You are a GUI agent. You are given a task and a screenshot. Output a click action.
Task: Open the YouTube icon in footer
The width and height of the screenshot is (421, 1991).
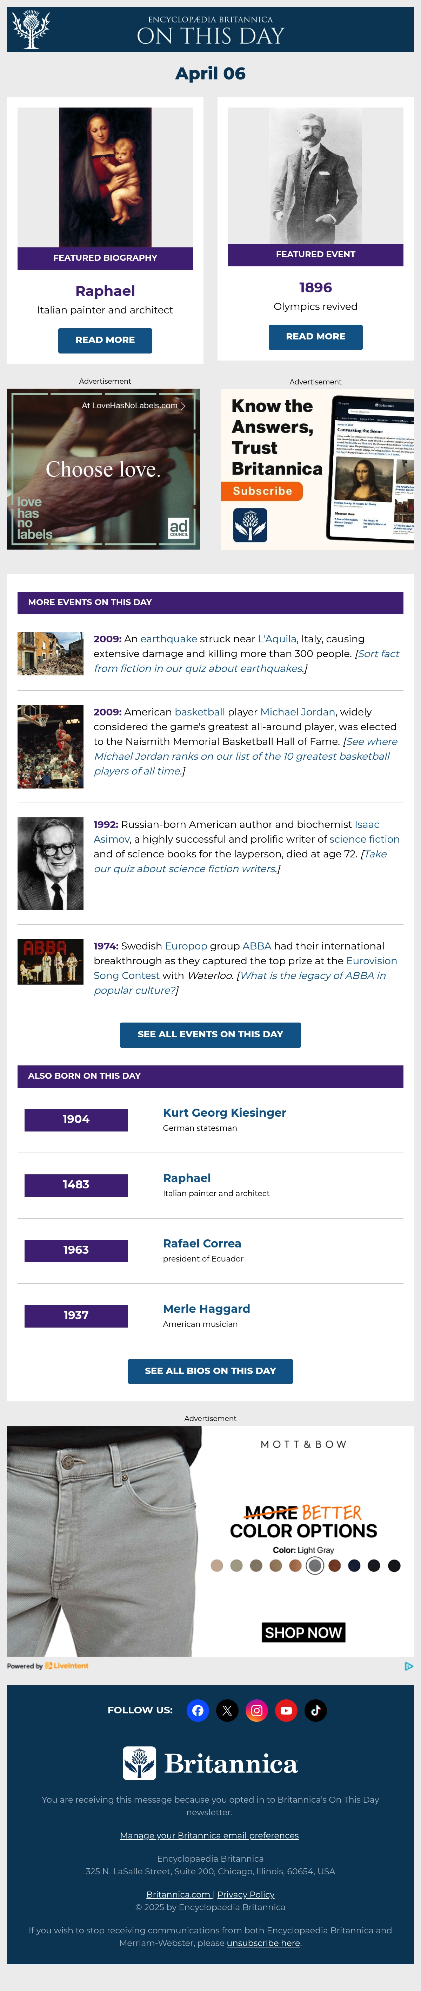pyautogui.click(x=286, y=1711)
